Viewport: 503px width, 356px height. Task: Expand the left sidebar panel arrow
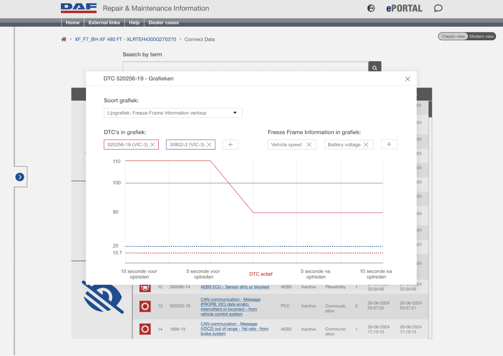click(x=20, y=177)
